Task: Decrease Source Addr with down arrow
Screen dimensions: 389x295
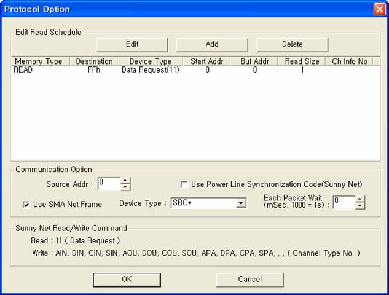Action: coord(125,187)
